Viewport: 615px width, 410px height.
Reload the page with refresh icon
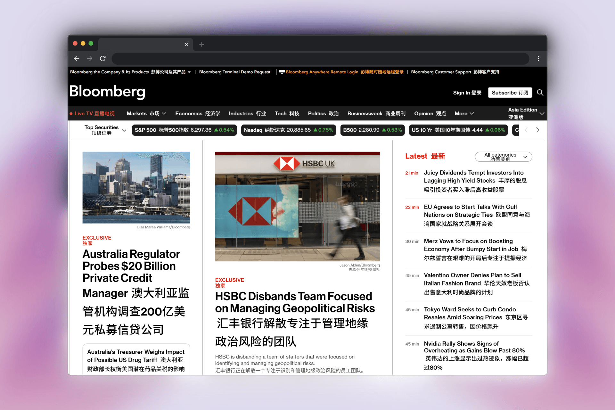(103, 59)
